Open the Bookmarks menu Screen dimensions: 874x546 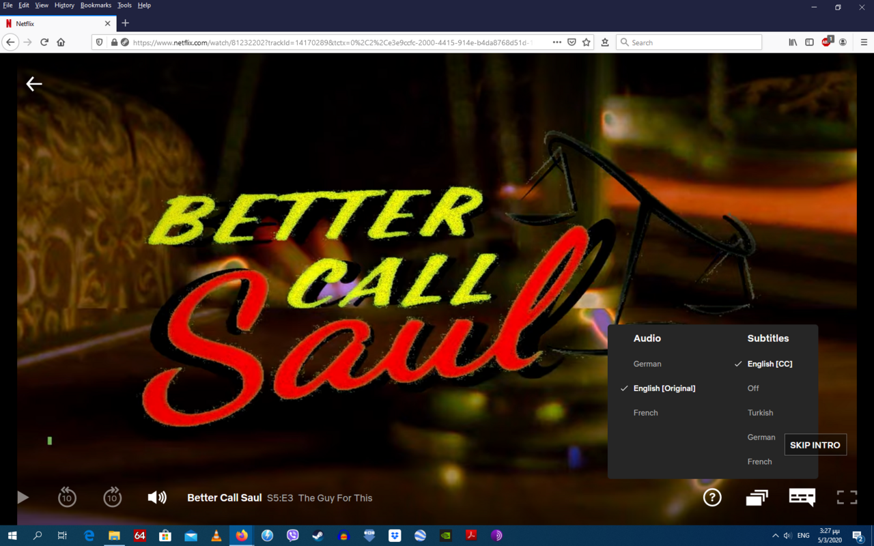[x=96, y=5]
